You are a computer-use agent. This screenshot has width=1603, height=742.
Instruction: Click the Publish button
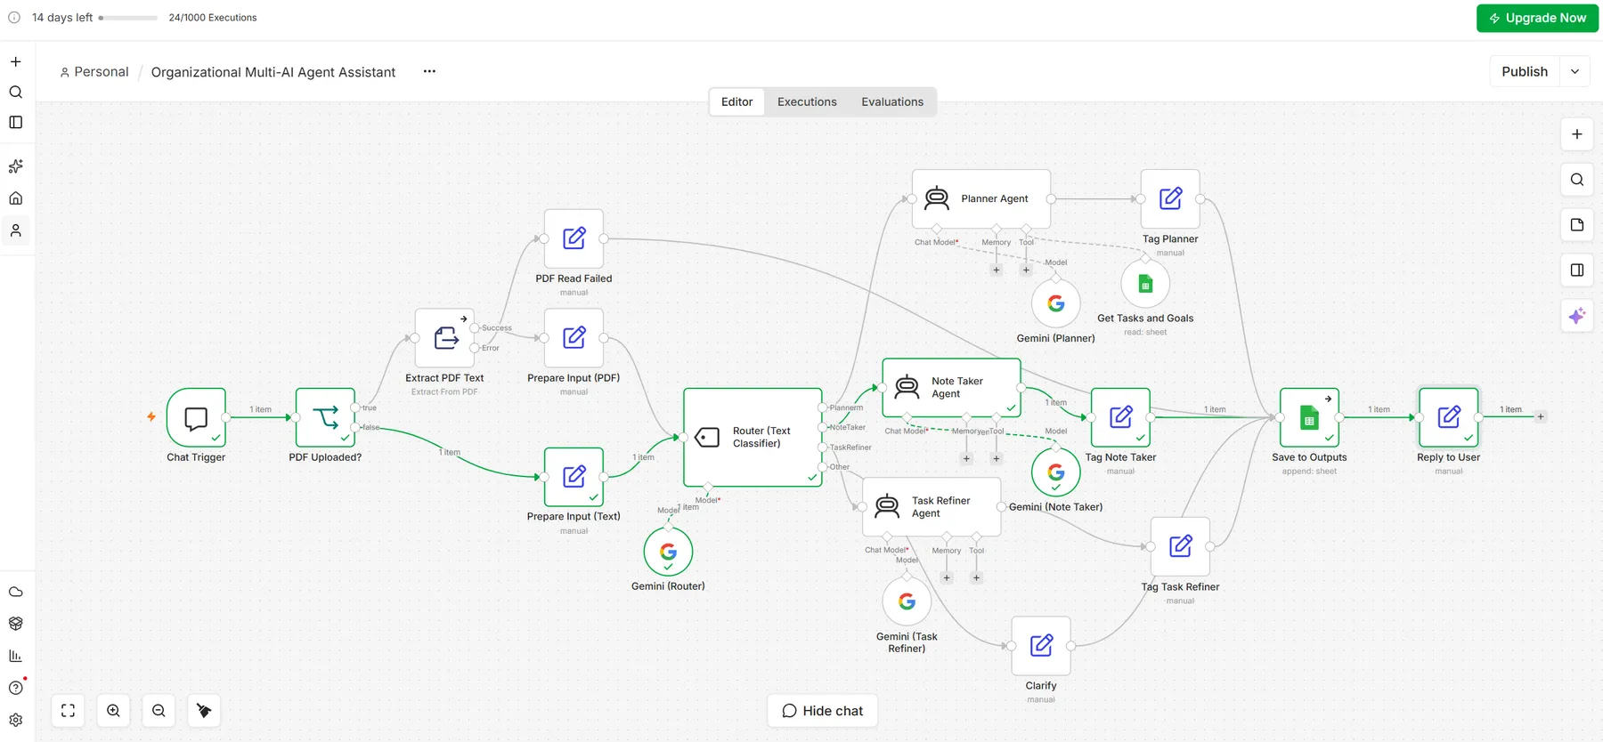[1525, 71]
